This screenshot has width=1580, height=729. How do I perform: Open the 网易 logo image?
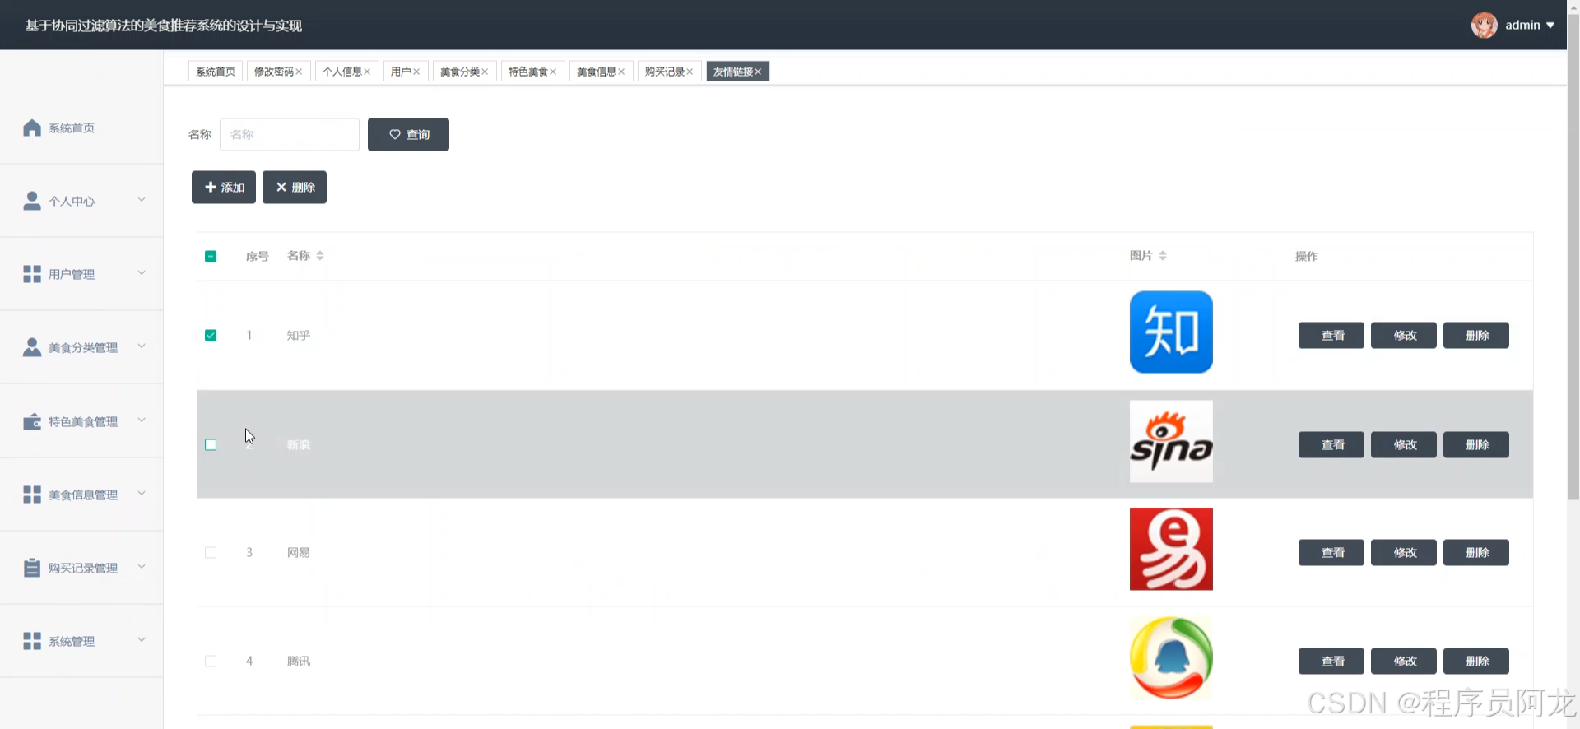1171,549
